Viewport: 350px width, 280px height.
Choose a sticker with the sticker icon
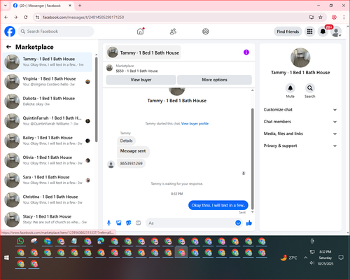tap(129, 223)
